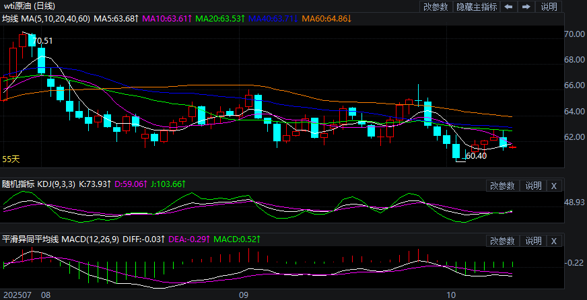
Task: Close the KDJ indicator panel
Action: pyautogui.click(x=554, y=186)
